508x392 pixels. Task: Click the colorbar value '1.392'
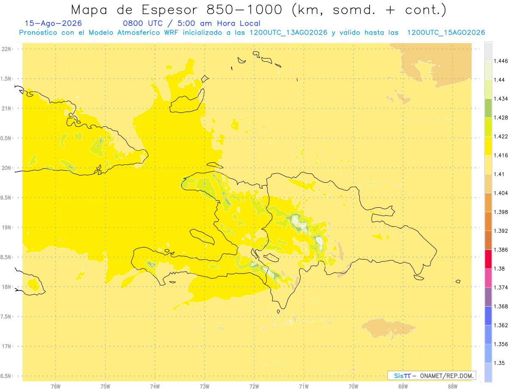pyautogui.click(x=501, y=231)
